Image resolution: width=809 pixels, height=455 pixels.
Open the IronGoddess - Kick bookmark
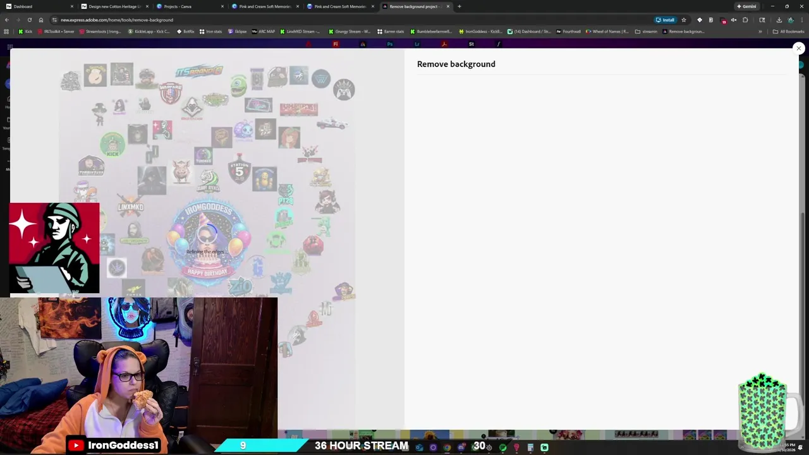tap(480, 32)
